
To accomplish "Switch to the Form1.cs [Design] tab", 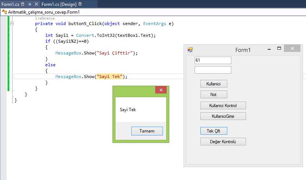I will 59,4.
